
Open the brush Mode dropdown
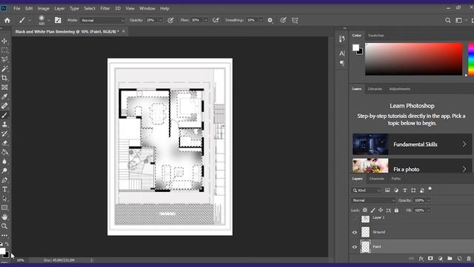coord(103,20)
